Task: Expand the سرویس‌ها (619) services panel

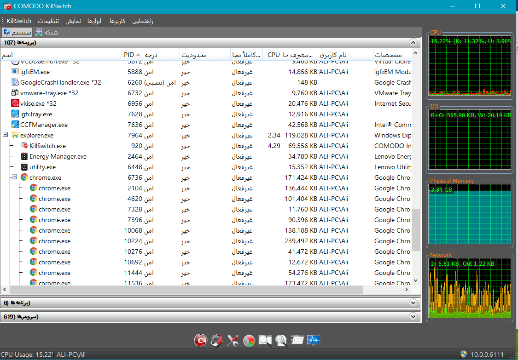Action: [413, 316]
